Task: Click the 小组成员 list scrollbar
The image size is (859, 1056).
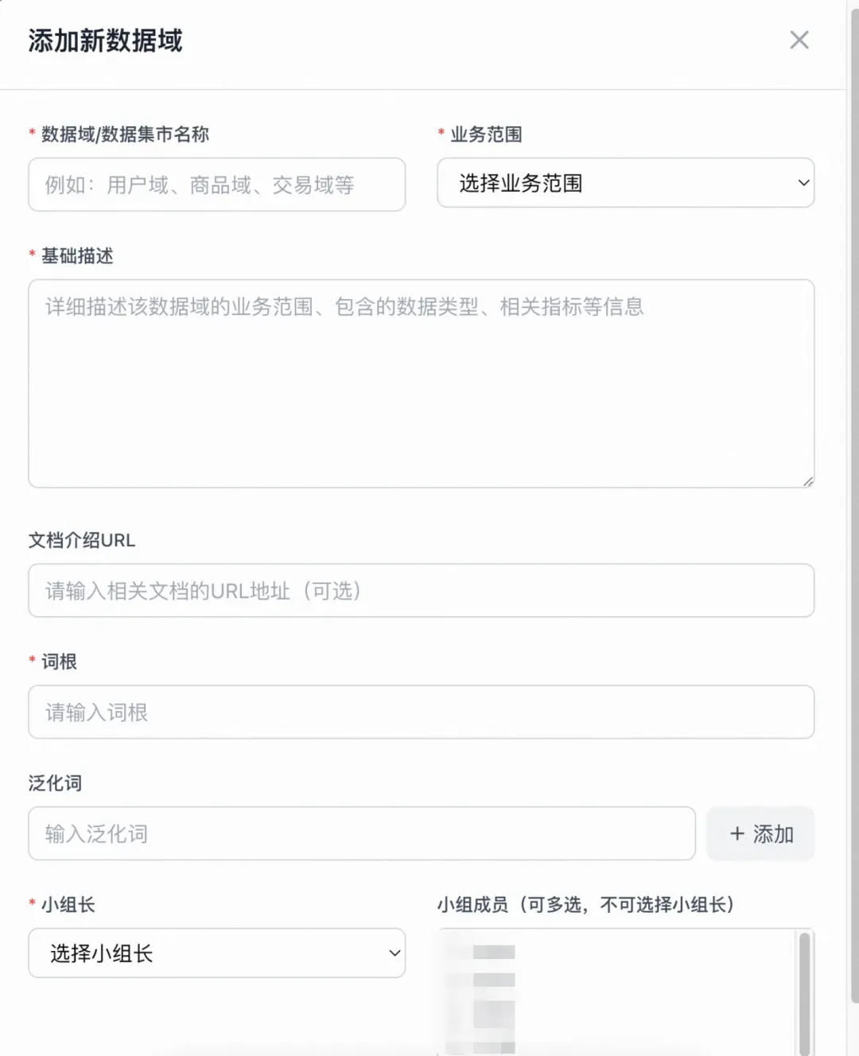Action: point(804,992)
